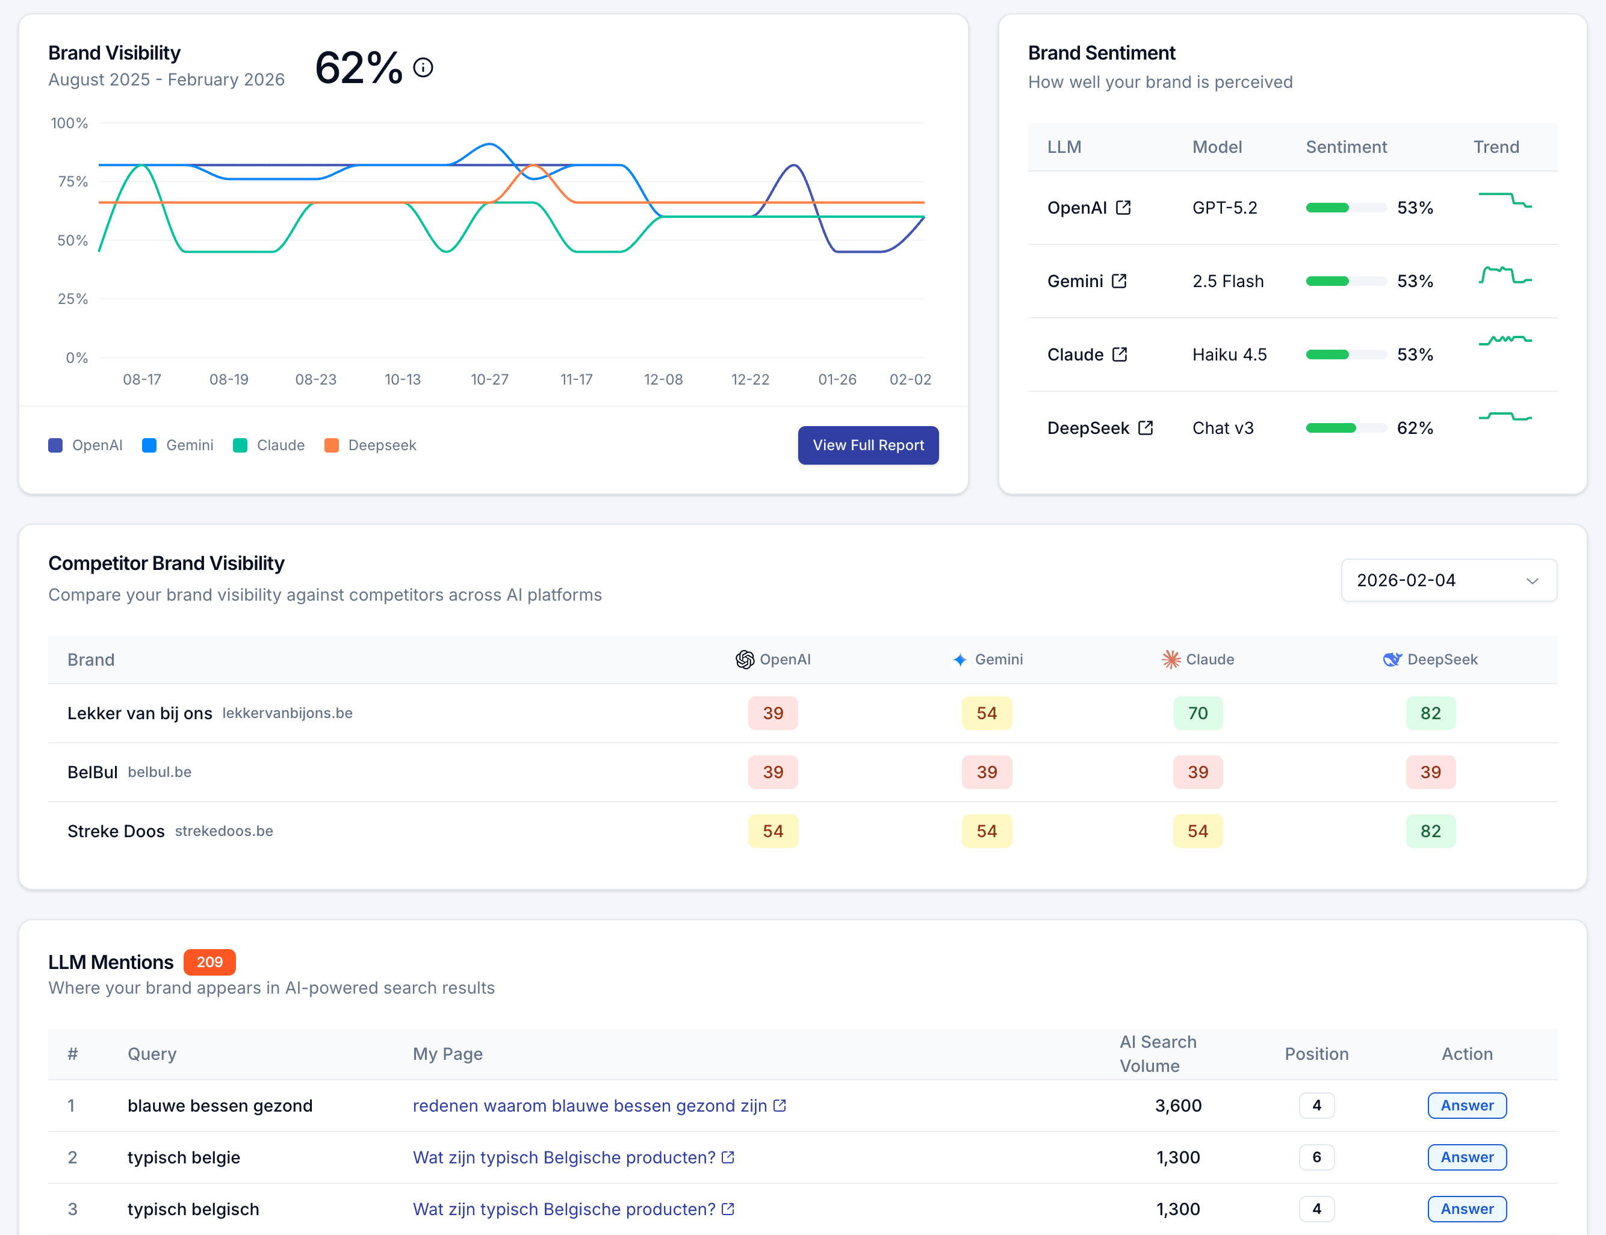Toggle the Gemini series in chart legend
This screenshot has width=1606, height=1235.
(177, 445)
